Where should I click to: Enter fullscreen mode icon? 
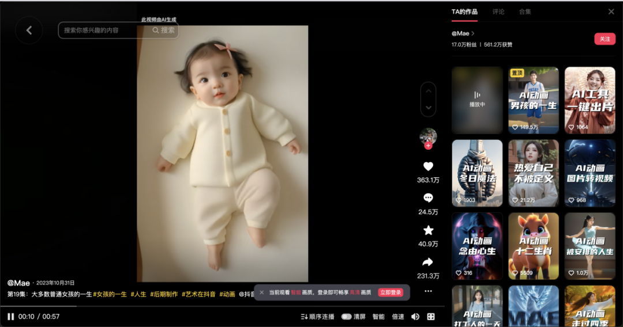point(431,317)
